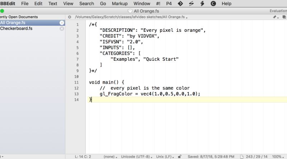Open the Unicode (UTF-8) encoding dropdown

(137, 156)
